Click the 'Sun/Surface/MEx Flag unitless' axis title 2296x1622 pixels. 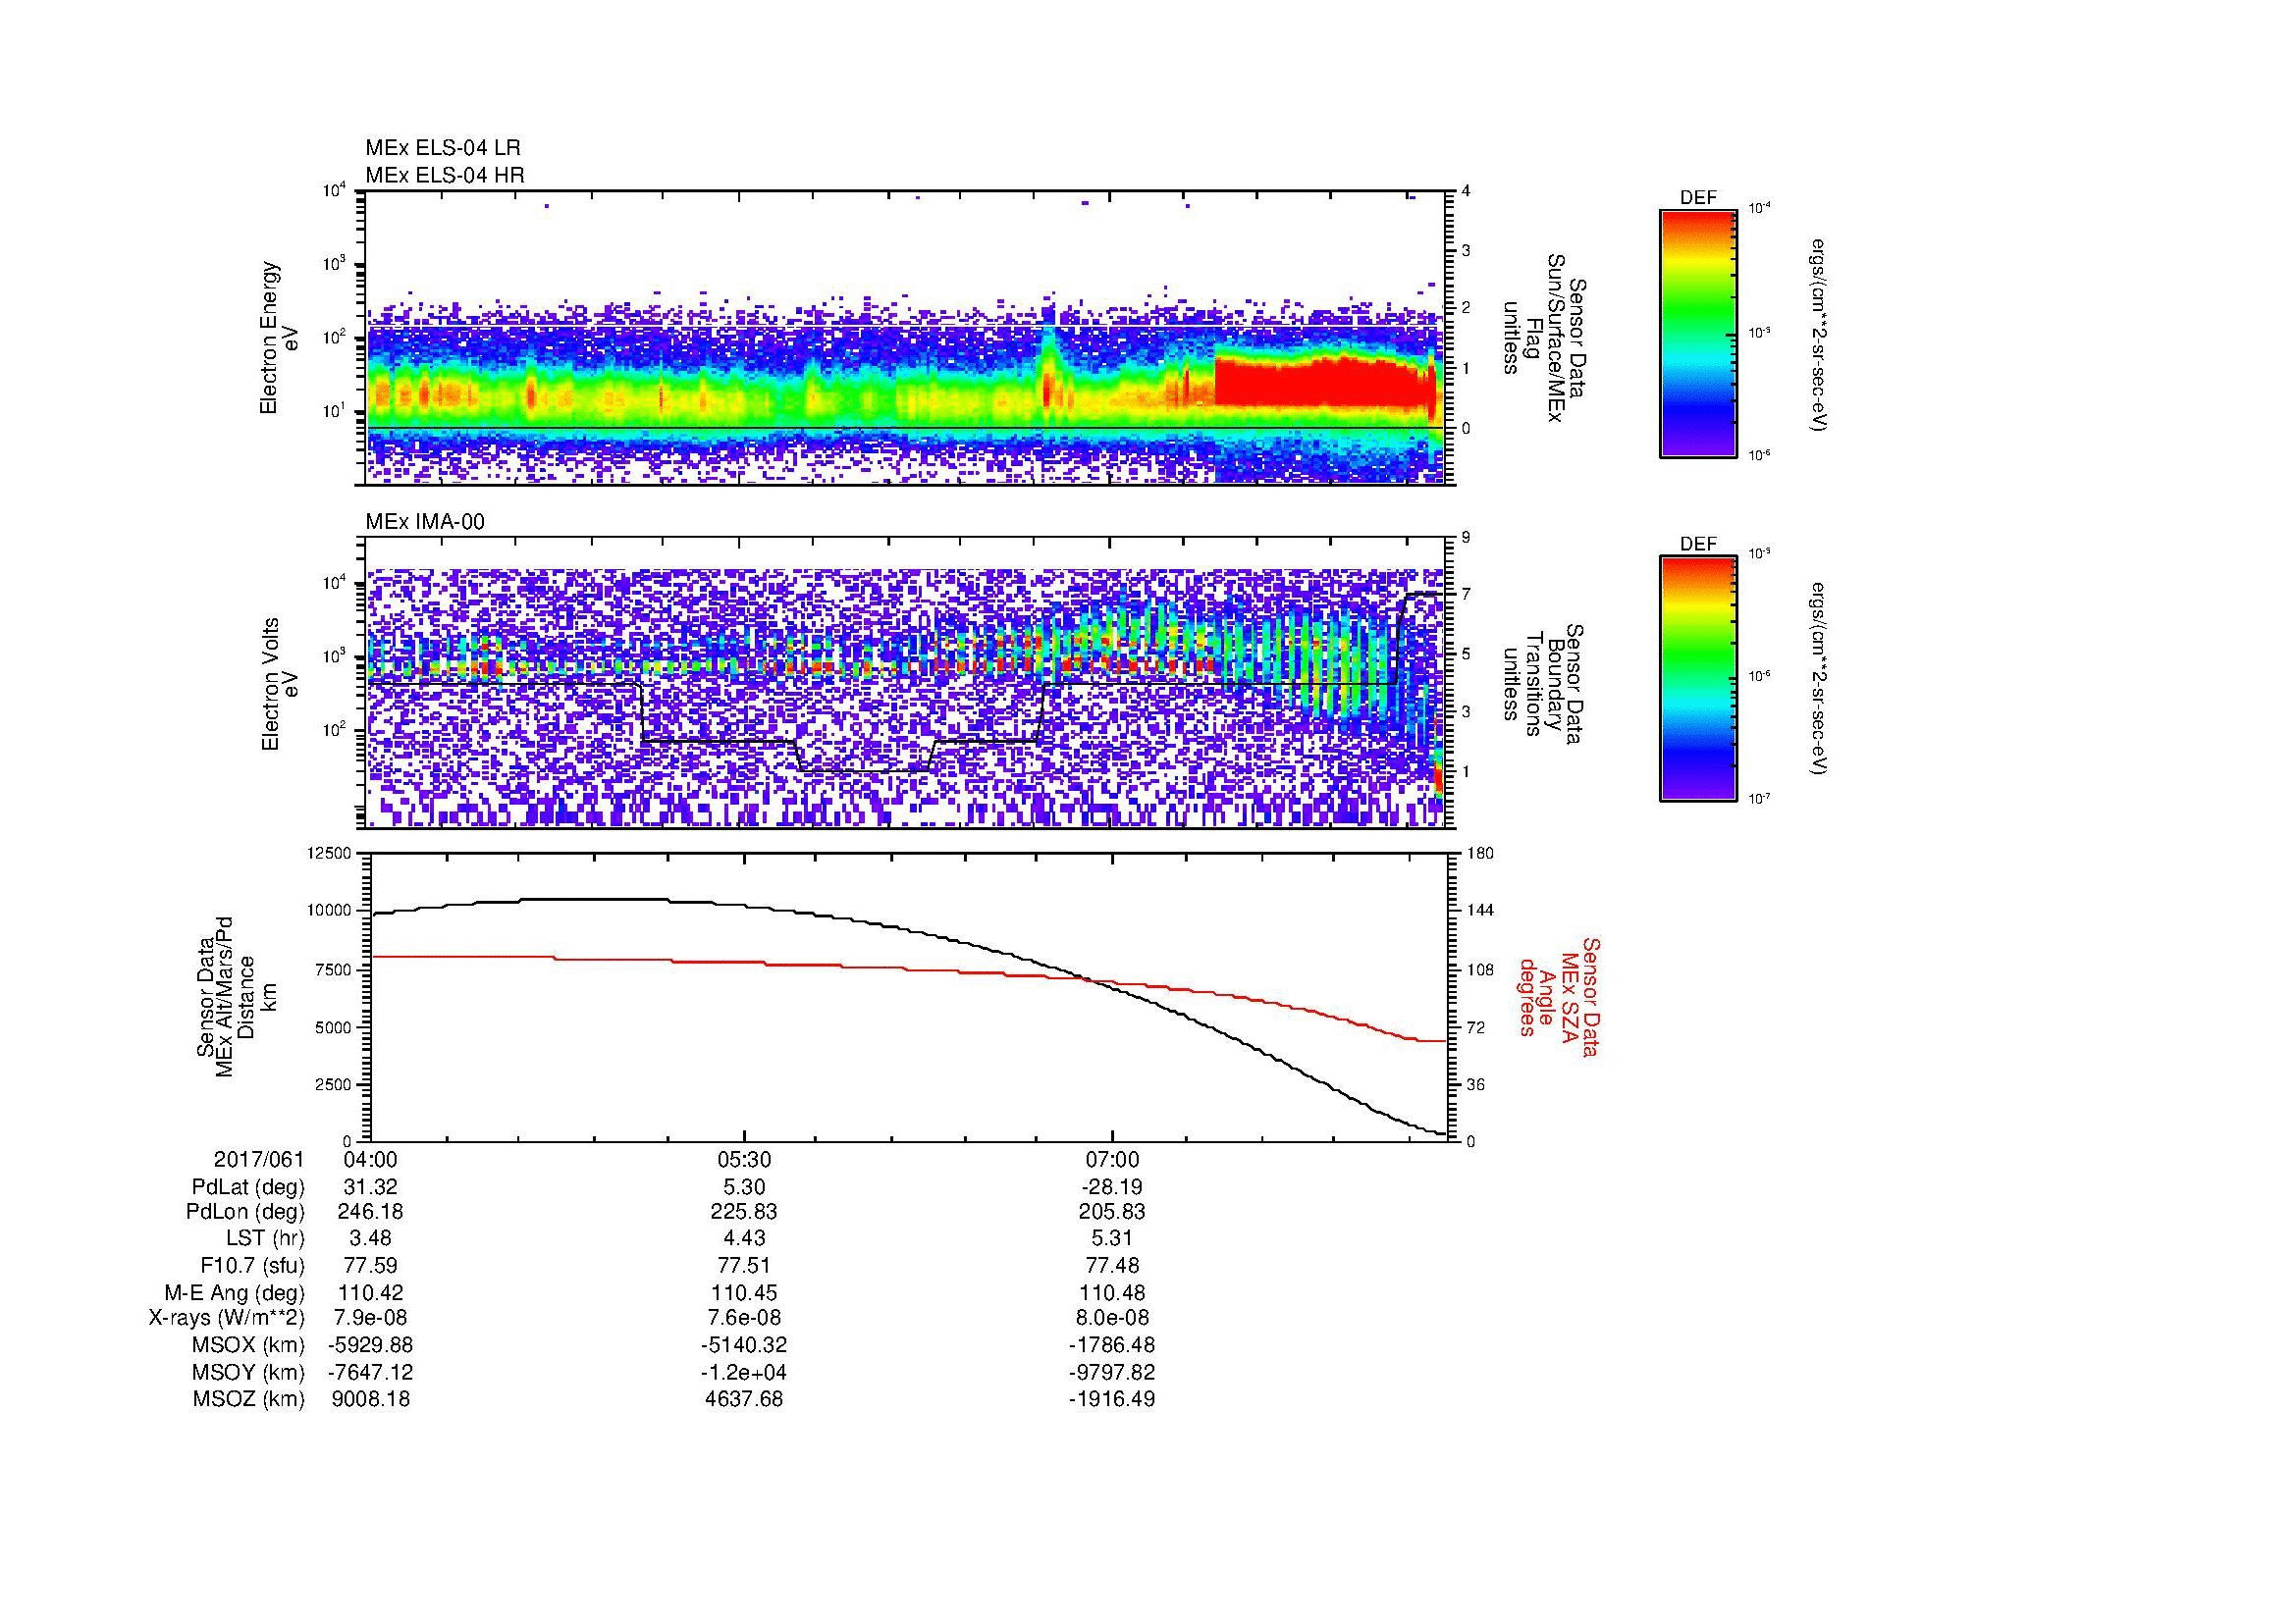click(1544, 338)
